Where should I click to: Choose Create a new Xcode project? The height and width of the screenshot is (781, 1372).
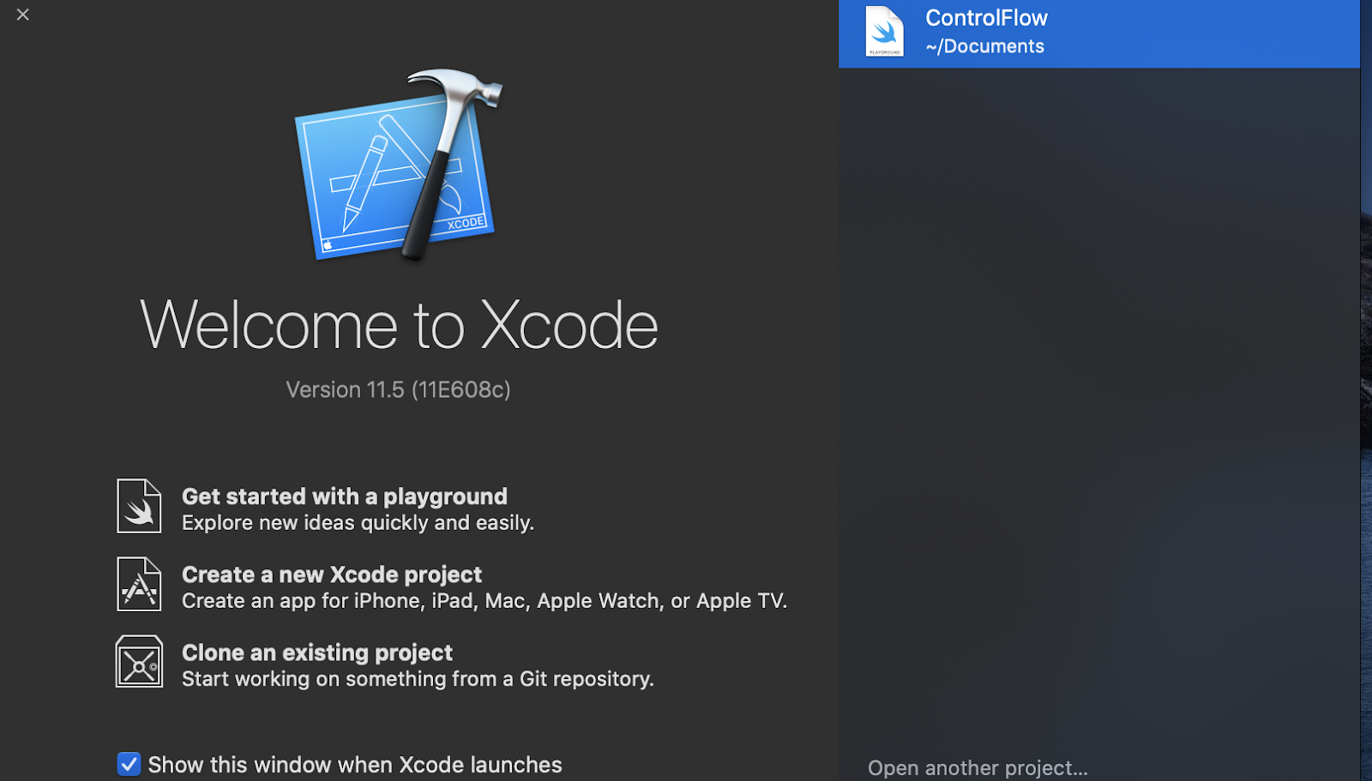[332, 574]
